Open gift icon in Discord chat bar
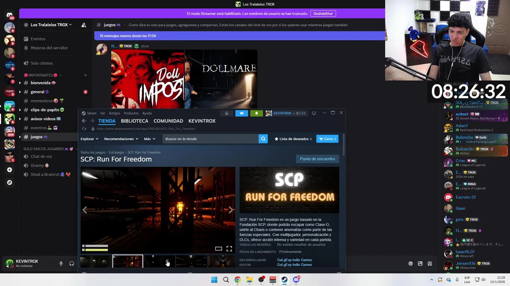The height and width of the screenshot is (286, 510). [430, 263]
